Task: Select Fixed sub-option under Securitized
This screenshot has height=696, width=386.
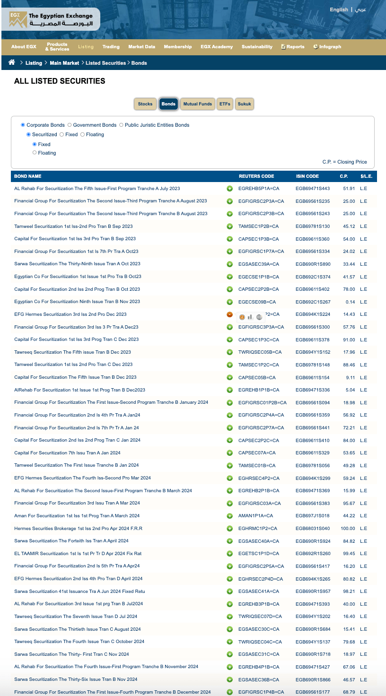Action: 35,144
